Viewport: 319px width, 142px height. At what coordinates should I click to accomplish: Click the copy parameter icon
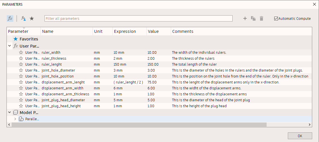coord(253,19)
